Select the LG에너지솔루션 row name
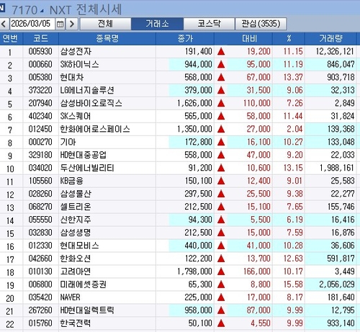The width and height of the screenshot is (360, 332). pyautogui.click(x=87, y=90)
